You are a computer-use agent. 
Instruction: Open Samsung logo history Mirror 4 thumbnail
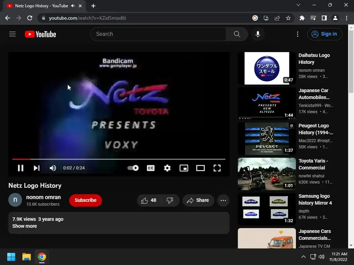(267, 209)
